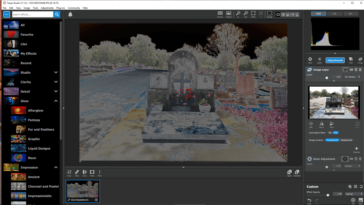
Task: Collapse the Glow effects category
Action: (x=56, y=101)
